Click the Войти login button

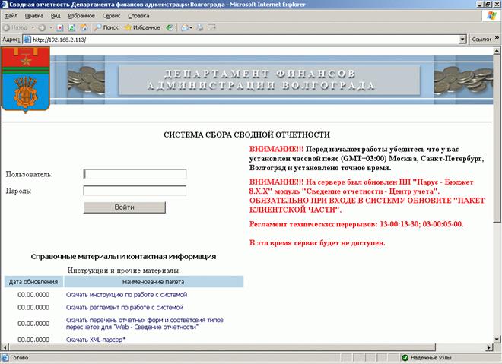(124, 207)
